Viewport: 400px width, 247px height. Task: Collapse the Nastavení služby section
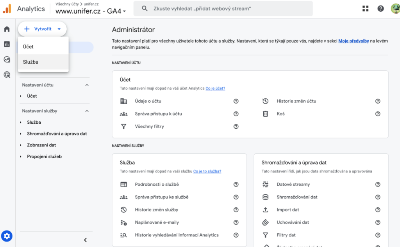tap(87, 111)
